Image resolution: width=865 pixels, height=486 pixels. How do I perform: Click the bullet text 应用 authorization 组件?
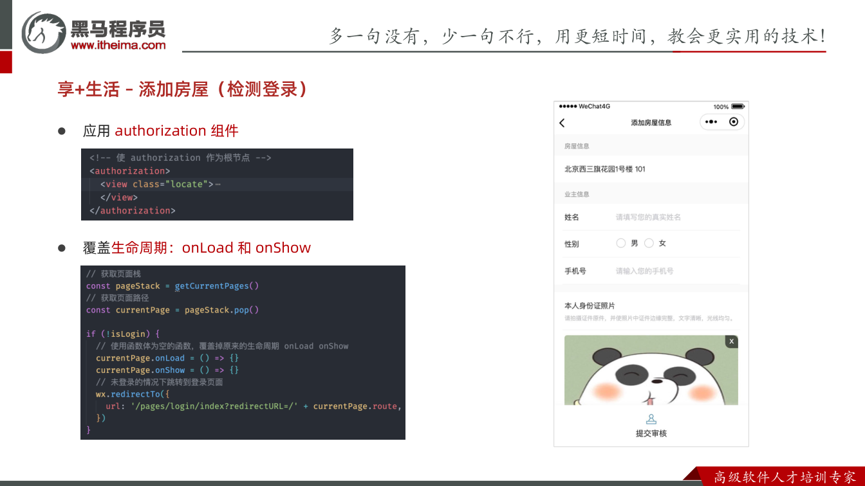point(161,130)
